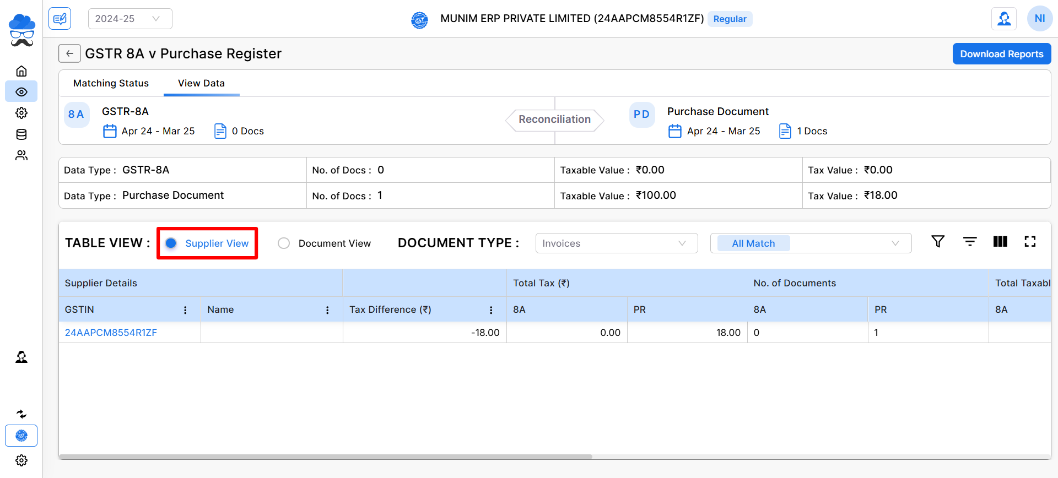This screenshot has height=478, width=1058.
Task: Click the horizontal scrollbar below table
Action: tap(325, 457)
